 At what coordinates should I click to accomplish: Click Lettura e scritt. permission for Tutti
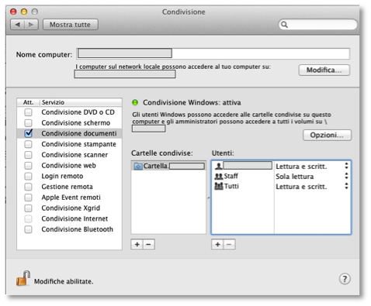[x=301, y=187]
